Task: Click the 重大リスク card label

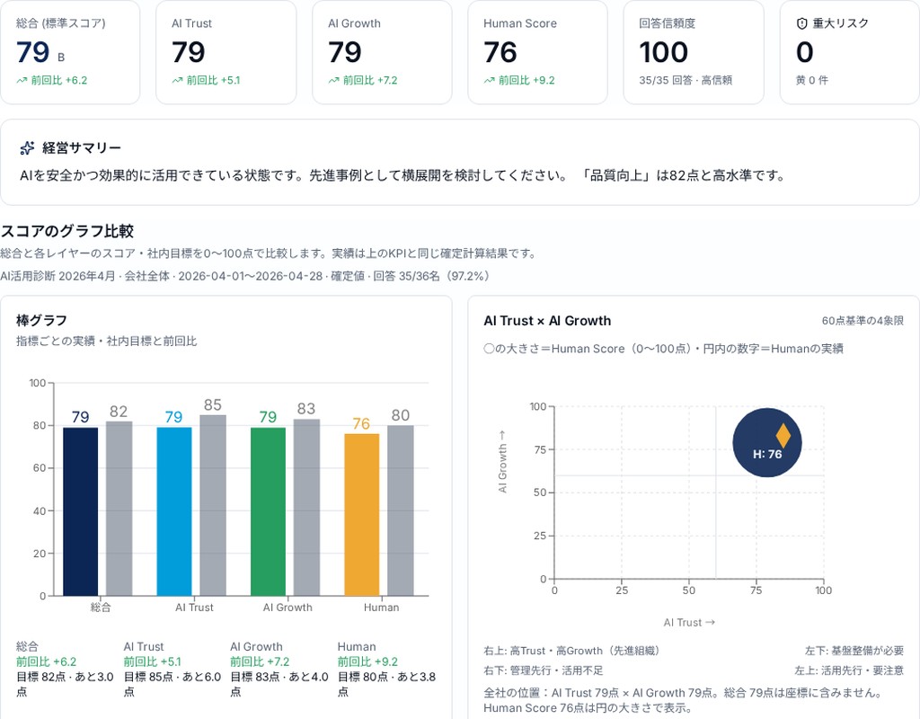Action: pos(840,23)
